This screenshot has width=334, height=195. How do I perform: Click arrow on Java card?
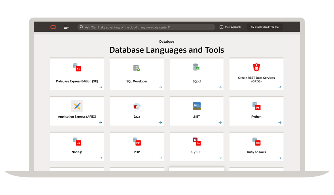point(160,123)
